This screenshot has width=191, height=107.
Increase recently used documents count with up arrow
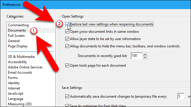145,54
